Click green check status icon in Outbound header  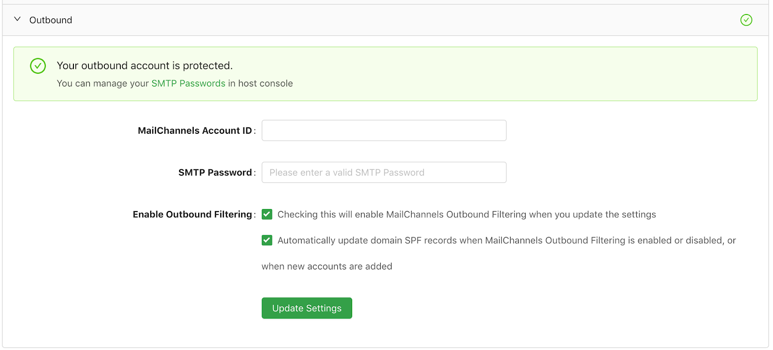746,20
